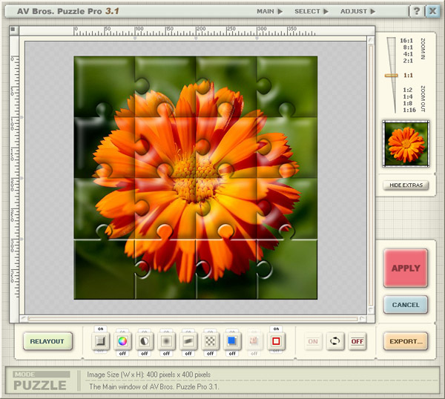Toggle the gray radial glow effect icon
Image resolution: width=445 pixels, height=399 pixels.
[166, 341]
